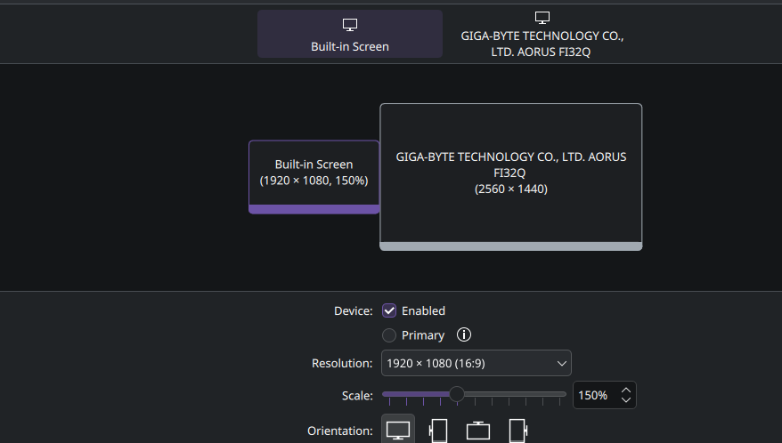Click the info icon next to Primary
This screenshot has width=782, height=443.
click(x=464, y=334)
